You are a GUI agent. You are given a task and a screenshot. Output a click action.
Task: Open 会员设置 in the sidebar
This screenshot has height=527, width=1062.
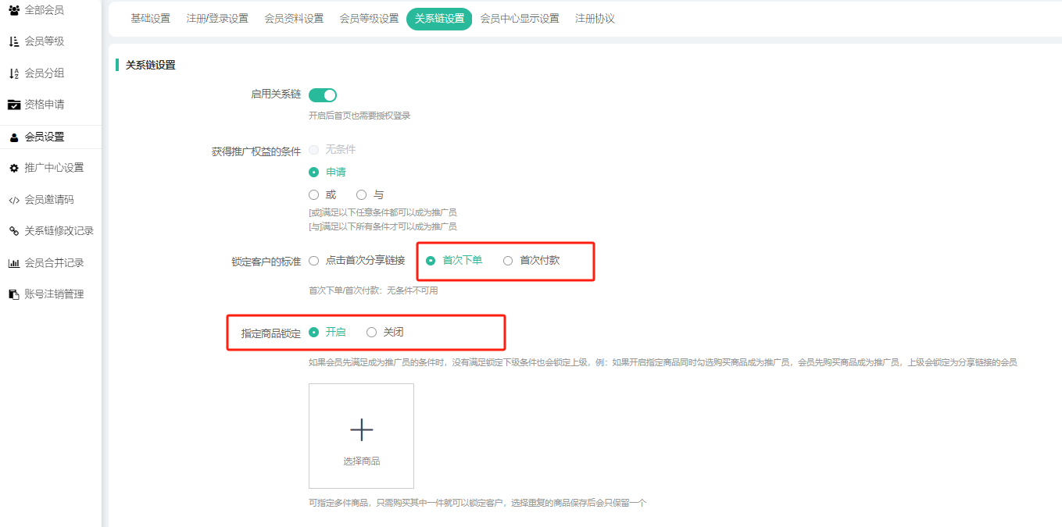45,137
